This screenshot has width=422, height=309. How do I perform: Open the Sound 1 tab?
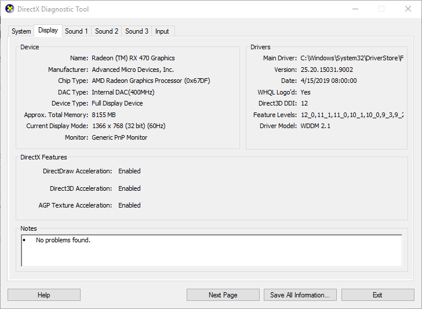[x=77, y=31]
